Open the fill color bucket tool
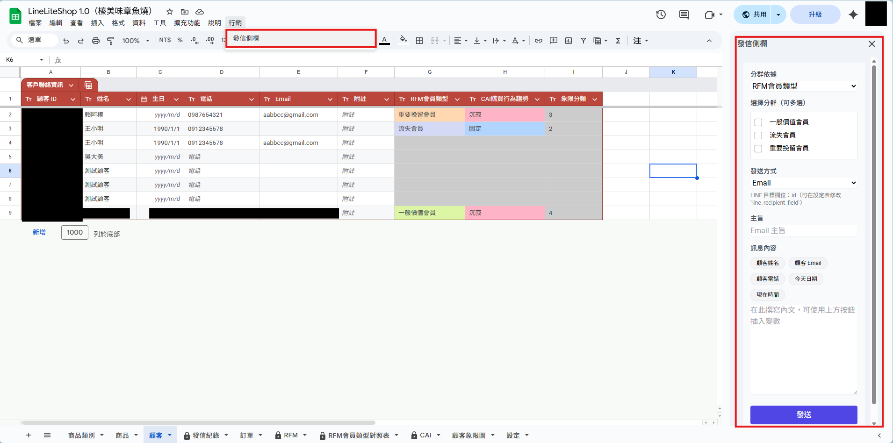Image resolution: width=893 pixels, height=443 pixels. click(x=403, y=40)
